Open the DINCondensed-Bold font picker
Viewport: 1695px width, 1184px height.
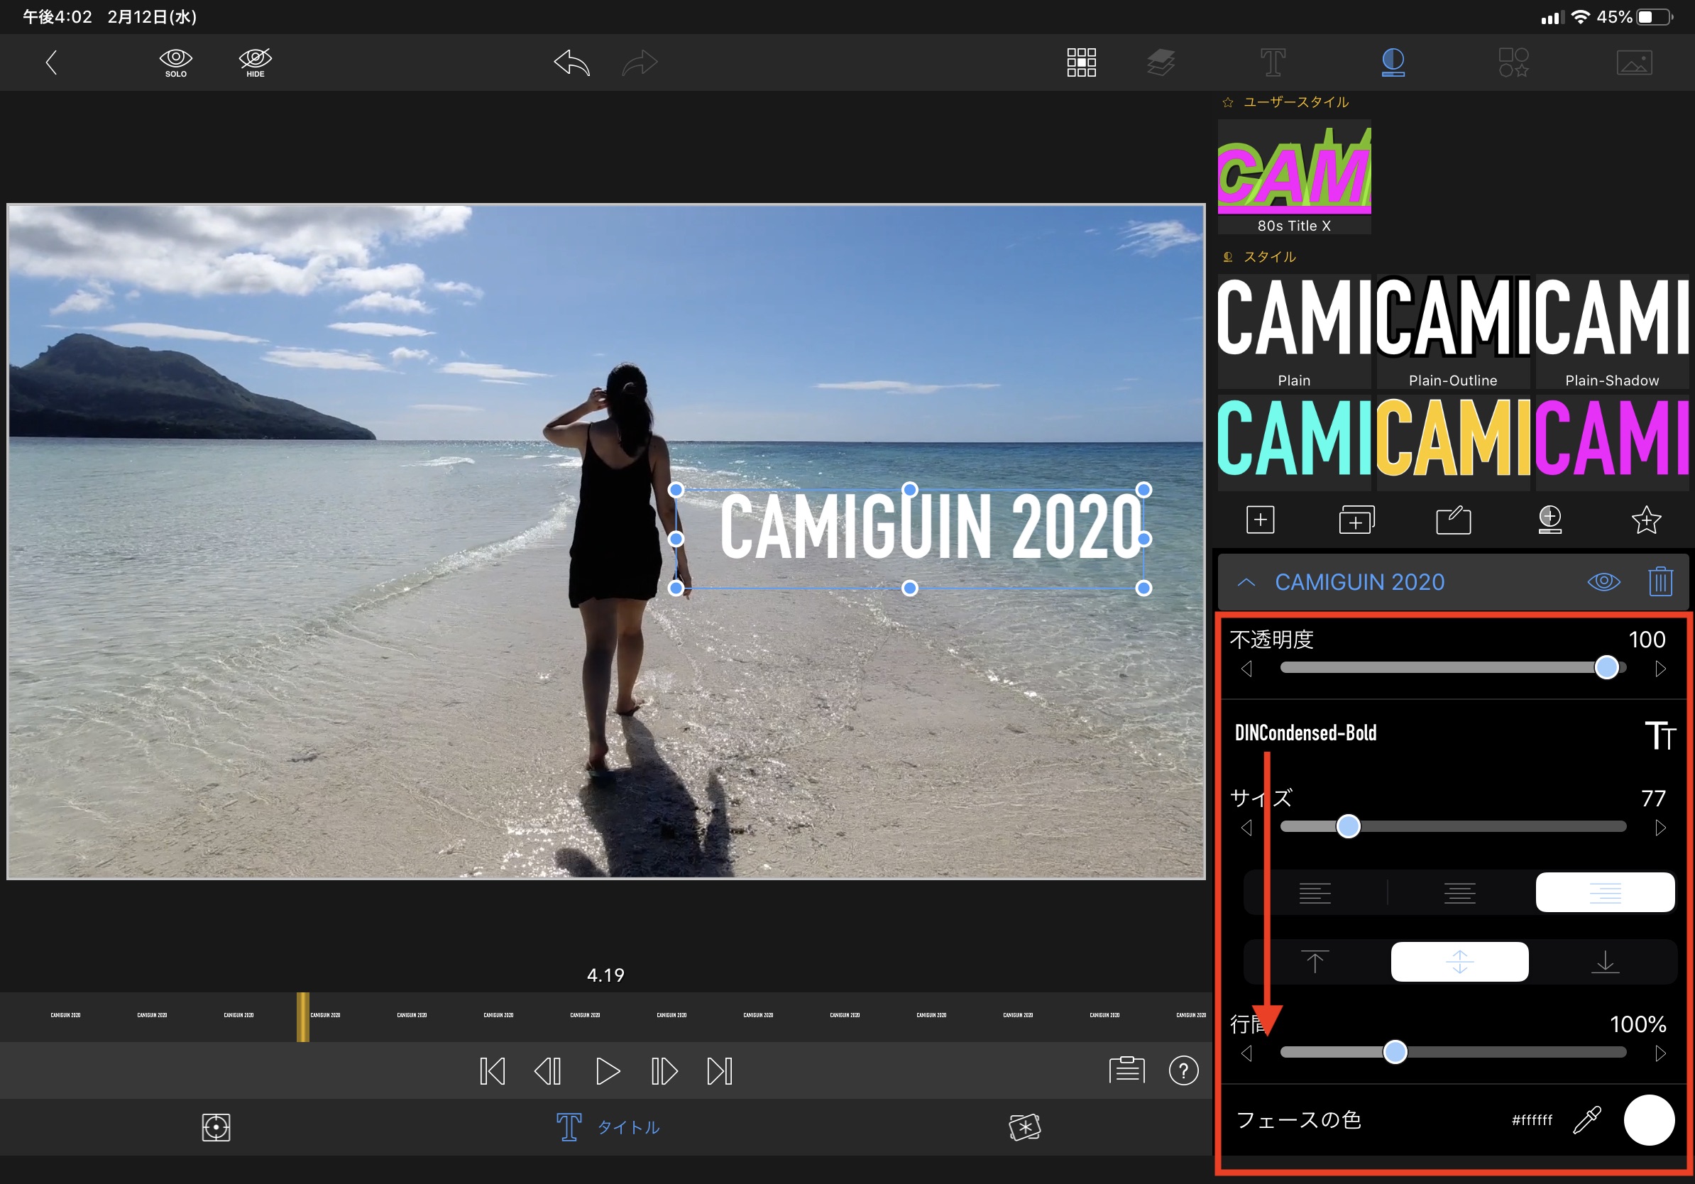pyautogui.click(x=1305, y=733)
